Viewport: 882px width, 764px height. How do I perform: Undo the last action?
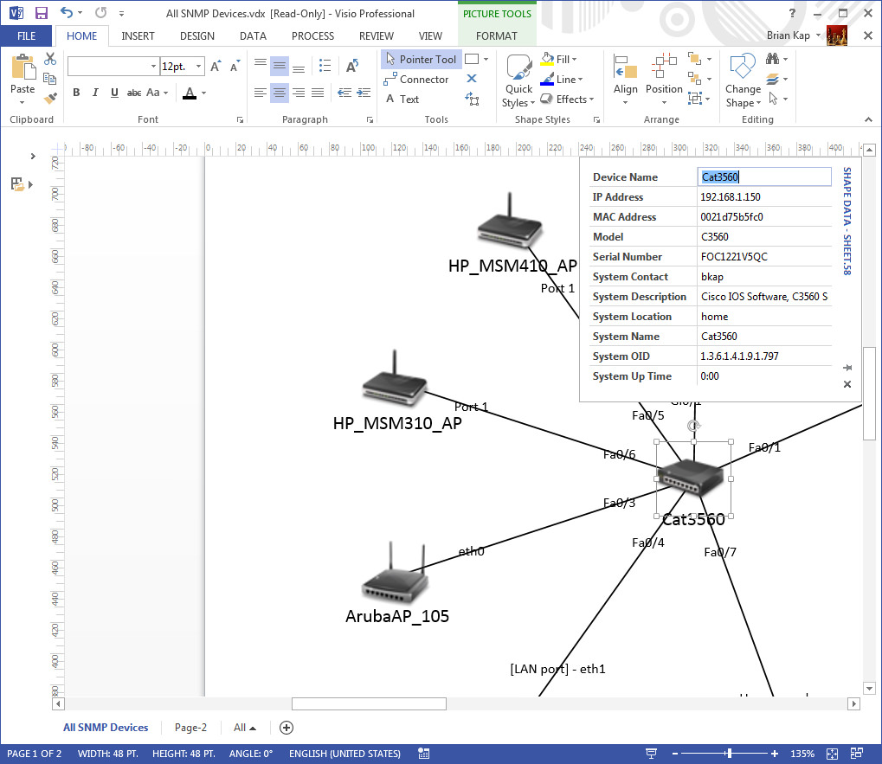pyautogui.click(x=67, y=12)
